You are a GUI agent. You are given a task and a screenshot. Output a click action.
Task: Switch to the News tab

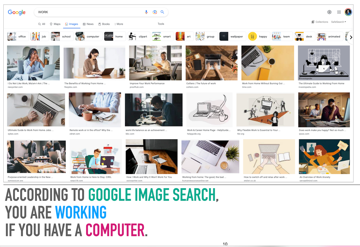coord(88,24)
